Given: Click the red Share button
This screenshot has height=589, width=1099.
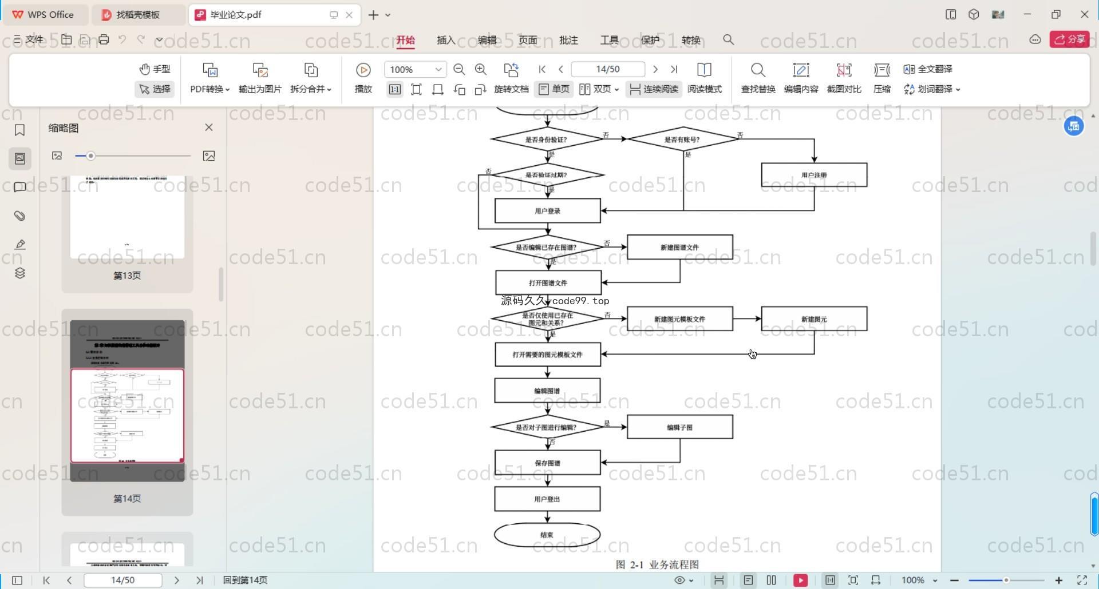Looking at the screenshot, I should tap(1069, 39).
